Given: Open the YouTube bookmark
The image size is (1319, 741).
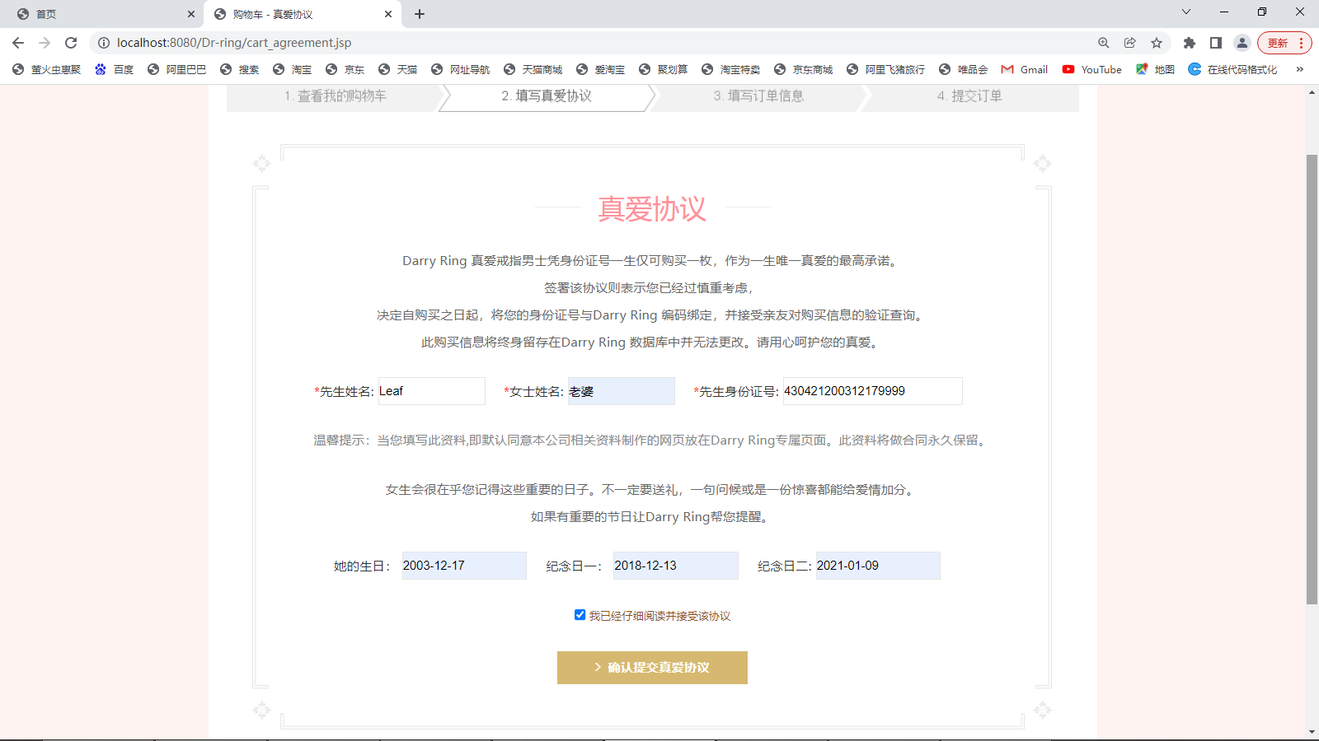Looking at the screenshot, I should tap(1092, 70).
